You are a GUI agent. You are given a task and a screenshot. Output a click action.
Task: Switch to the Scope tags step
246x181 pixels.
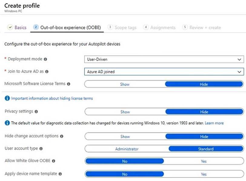tap(122, 28)
